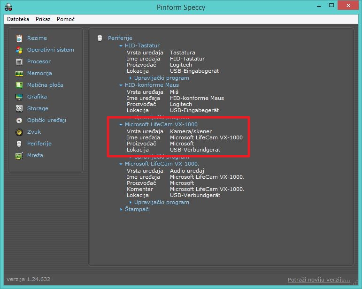Collapse the Microsoft LifeCam VX-1000. audio node arrow
The image size is (362, 289).
click(121, 164)
